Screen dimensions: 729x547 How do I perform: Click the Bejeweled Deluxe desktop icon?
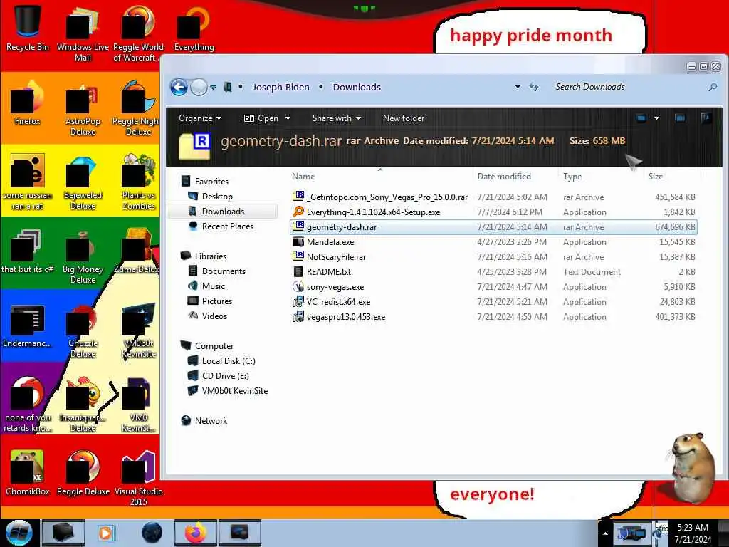tap(83, 183)
